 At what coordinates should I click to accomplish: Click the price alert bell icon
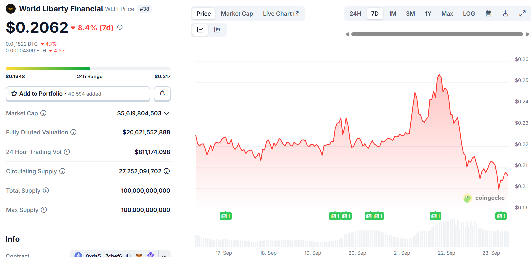[x=162, y=94]
